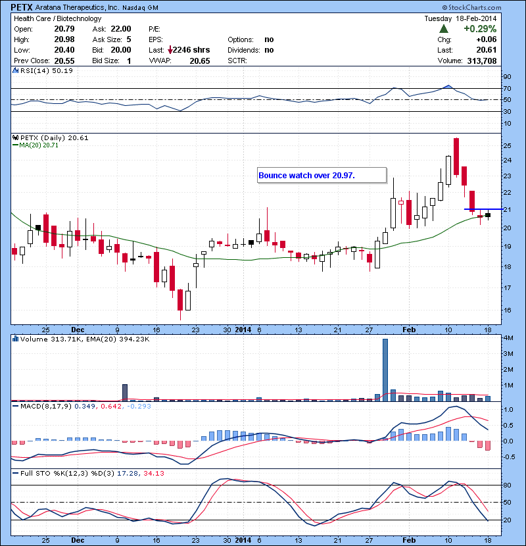Click the 'Volume 313.71K, EMA(20) 394.23K' label
This screenshot has width=526, height=546.
tap(85, 339)
